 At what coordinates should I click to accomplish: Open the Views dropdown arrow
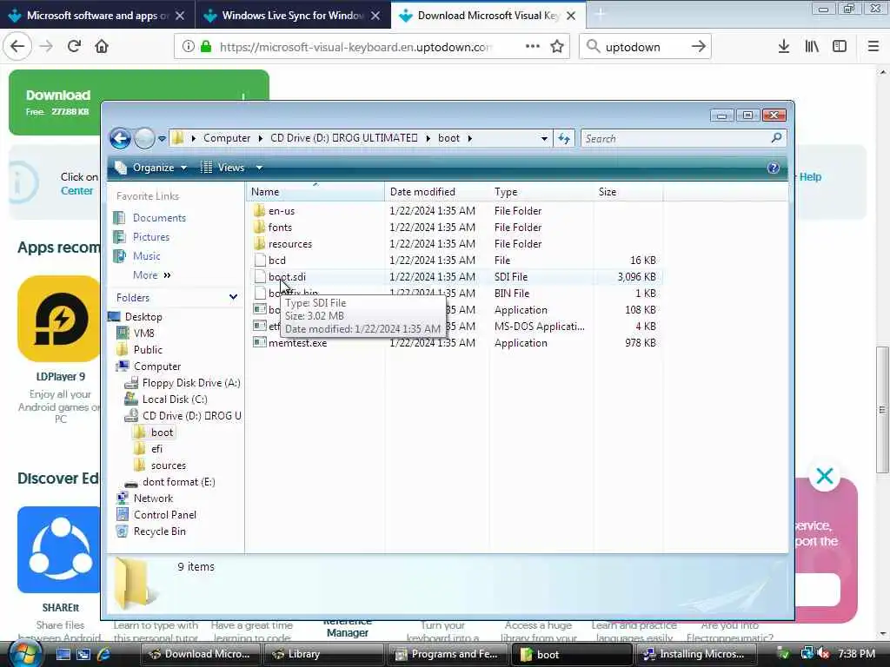coord(259,168)
